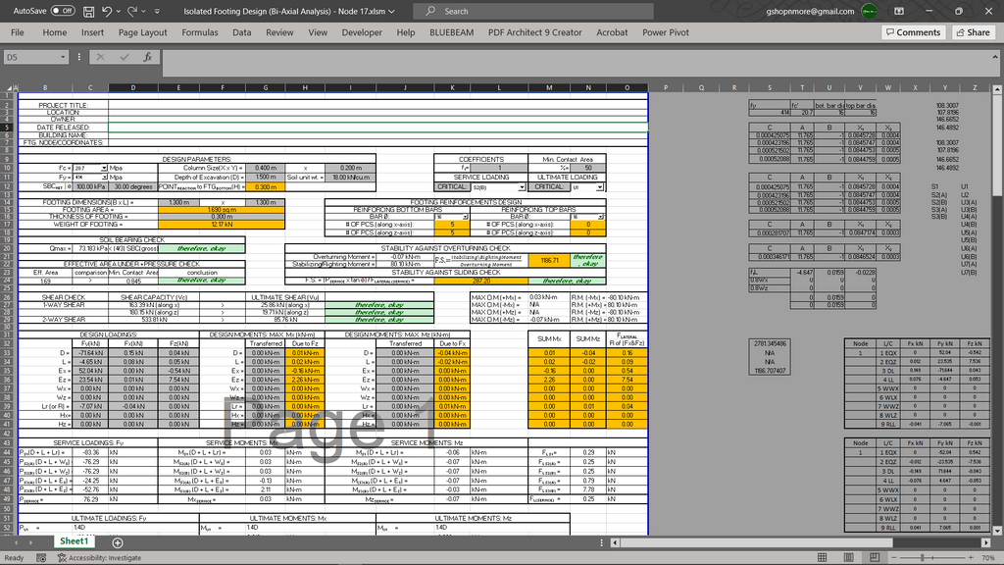Viewport: 1004px width, 565px height.
Task: Open the Name Box dropdown arrow
Action: 63,57
